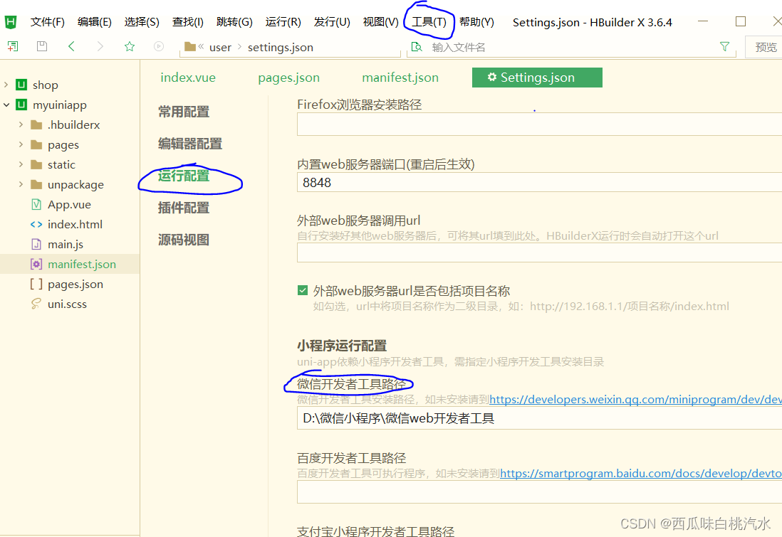Click the Star bookmark icon in the toolbar
Image resolution: width=782 pixels, height=537 pixels.
click(129, 46)
